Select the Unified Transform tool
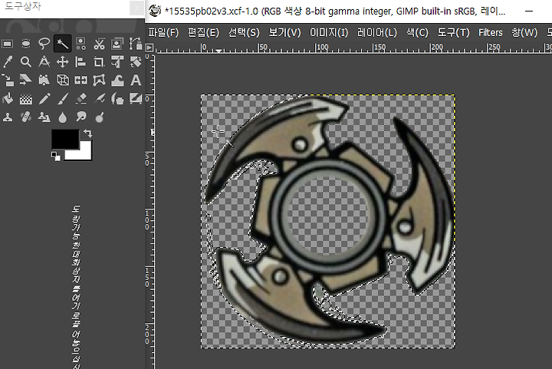 (117, 62)
